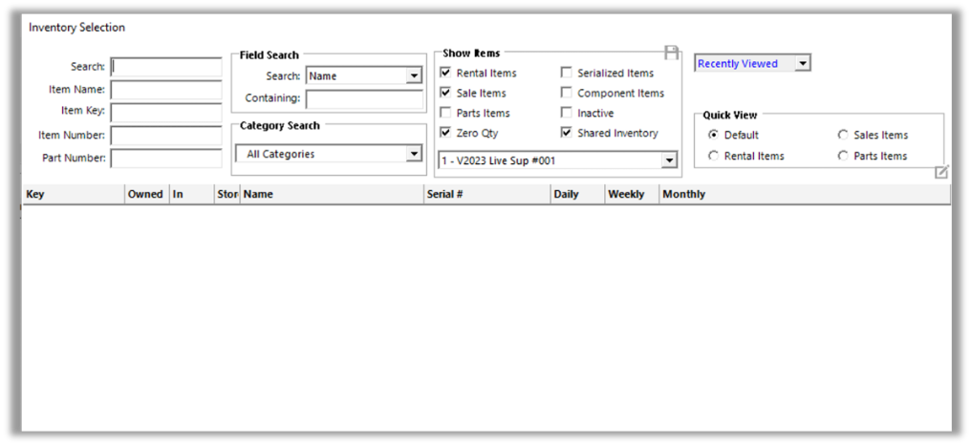
Task: Disable the Shared Inventory checkbox
Action: pyautogui.click(x=567, y=134)
